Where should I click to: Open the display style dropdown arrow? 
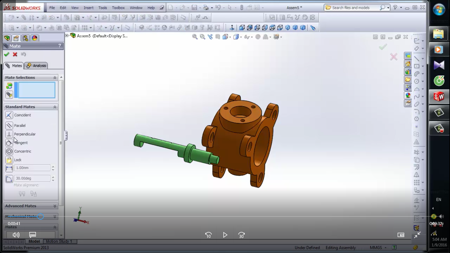pos(241,37)
